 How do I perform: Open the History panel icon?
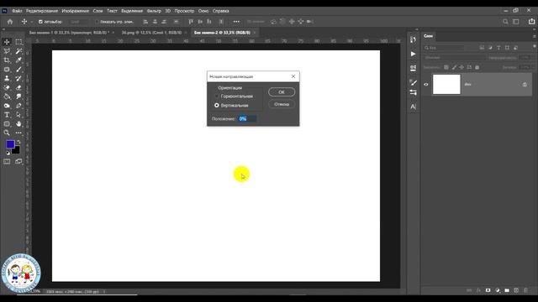click(413, 39)
